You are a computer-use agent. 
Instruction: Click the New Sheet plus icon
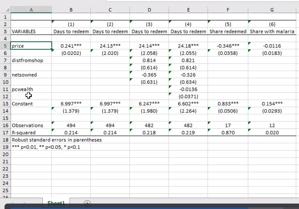coord(87,204)
